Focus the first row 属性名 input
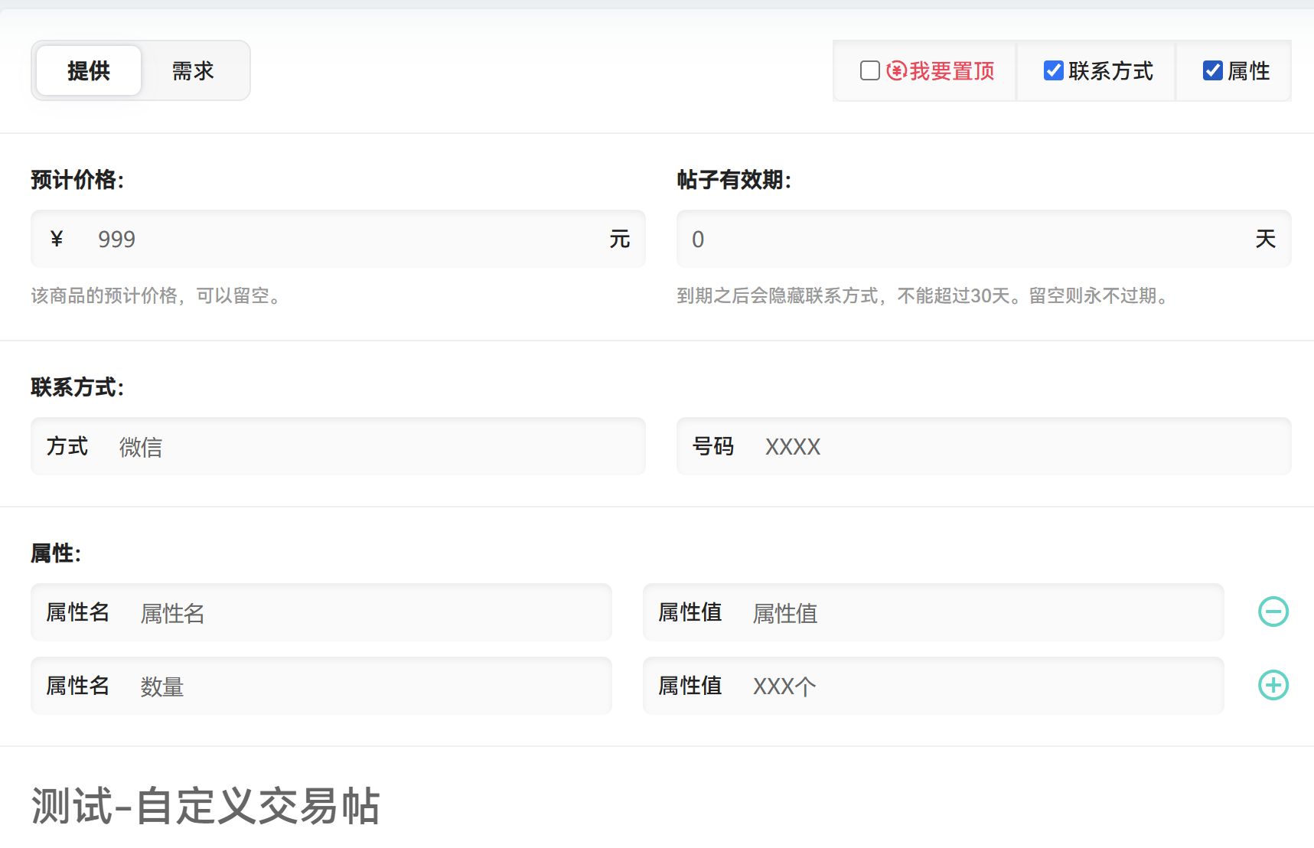This screenshot has width=1314, height=848. (x=367, y=613)
